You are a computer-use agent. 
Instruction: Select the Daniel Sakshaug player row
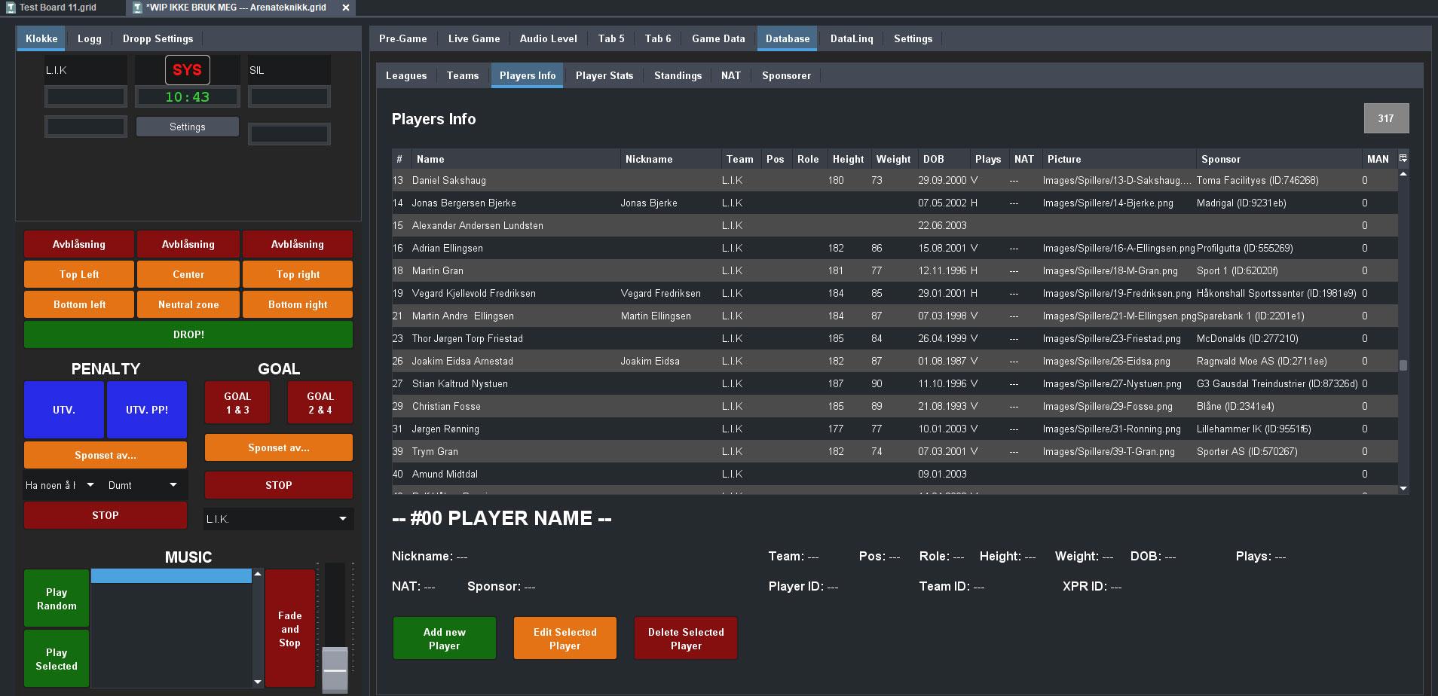895,180
